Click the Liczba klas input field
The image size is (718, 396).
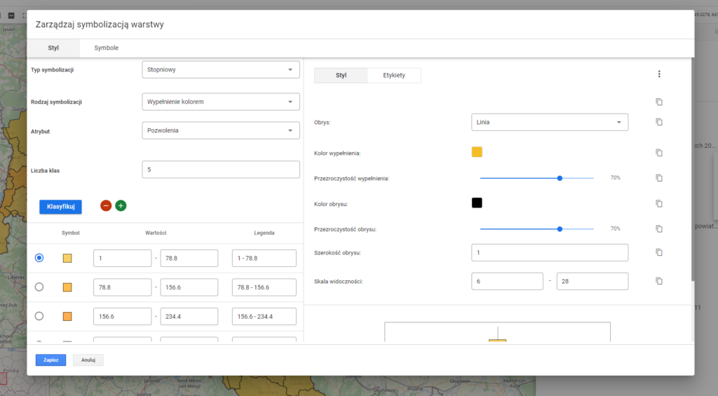coord(220,170)
